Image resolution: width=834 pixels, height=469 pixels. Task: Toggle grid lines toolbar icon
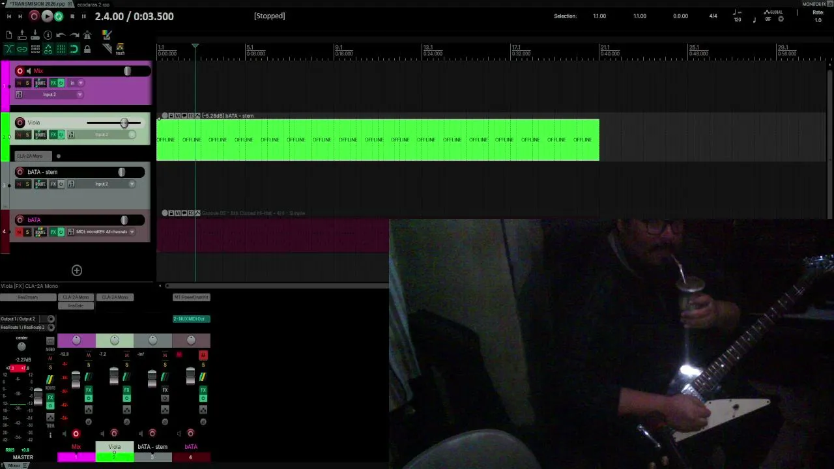click(x=61, y=49)
